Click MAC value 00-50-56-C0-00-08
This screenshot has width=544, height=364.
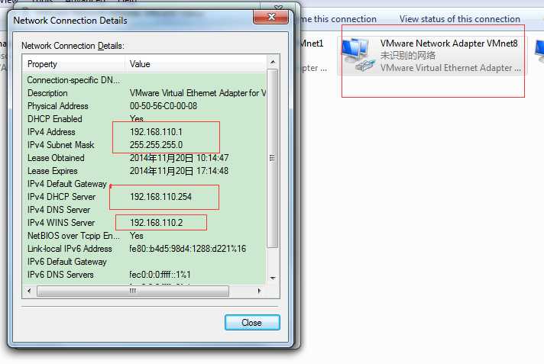tap(164, 106)
